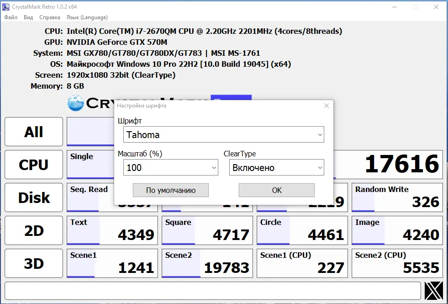Click the CrystalMark Retro title bar icon

(6, 7)
